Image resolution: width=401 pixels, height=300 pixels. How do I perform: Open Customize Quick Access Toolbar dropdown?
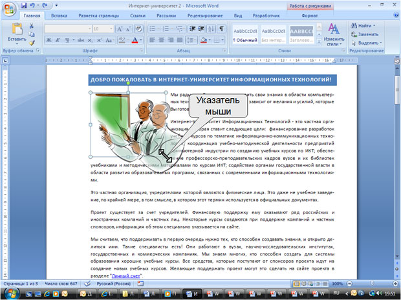[56, 6]
